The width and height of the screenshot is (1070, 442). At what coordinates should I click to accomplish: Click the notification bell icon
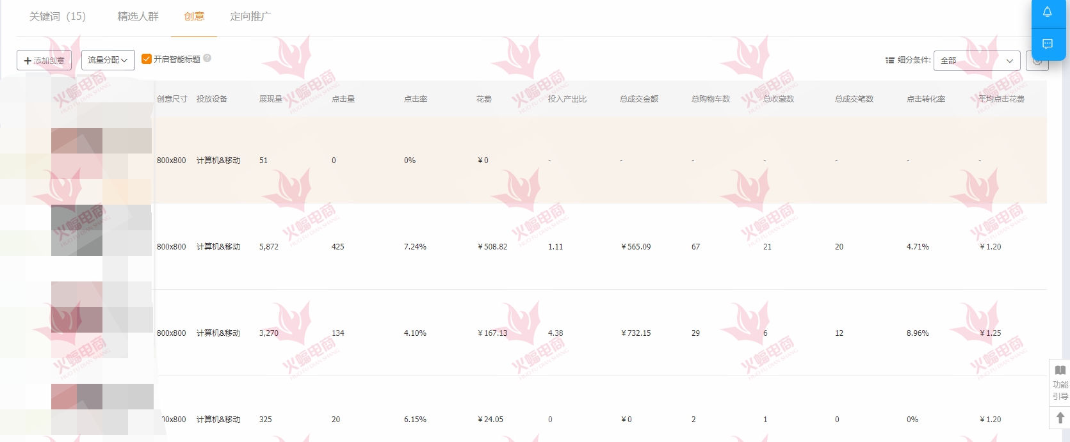[1048, 12]
